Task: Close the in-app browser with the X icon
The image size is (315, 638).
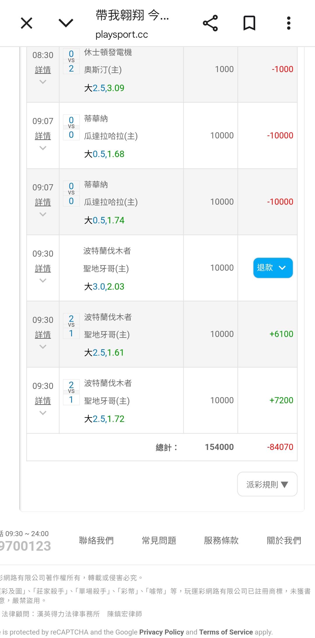Action: [27, 23]
